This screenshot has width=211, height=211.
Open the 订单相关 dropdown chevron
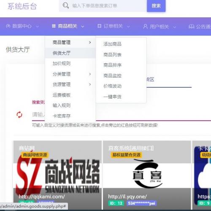pos(128,27)
